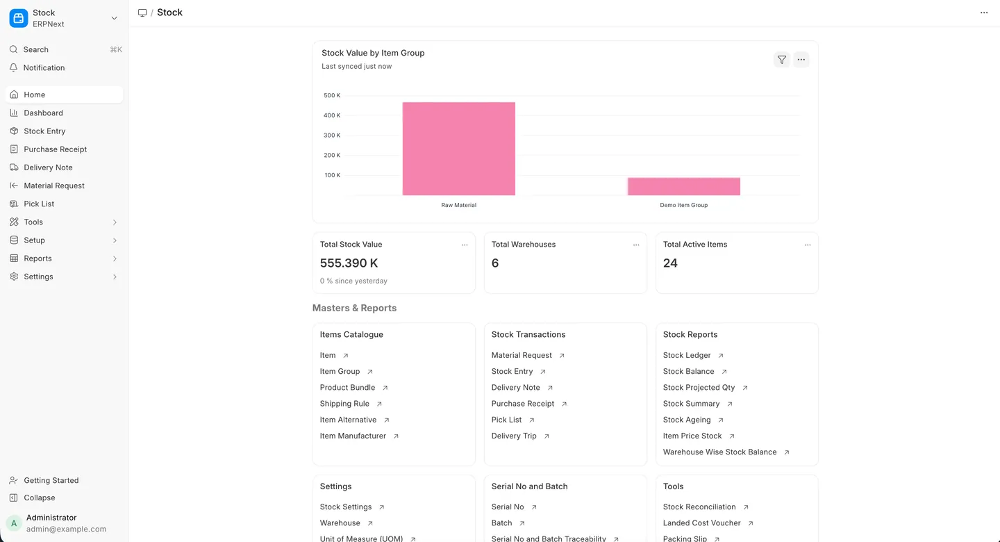Open the Stock ERPNext app switcher dropdown
Screen dimensions: 1000x542
point(65,18)
